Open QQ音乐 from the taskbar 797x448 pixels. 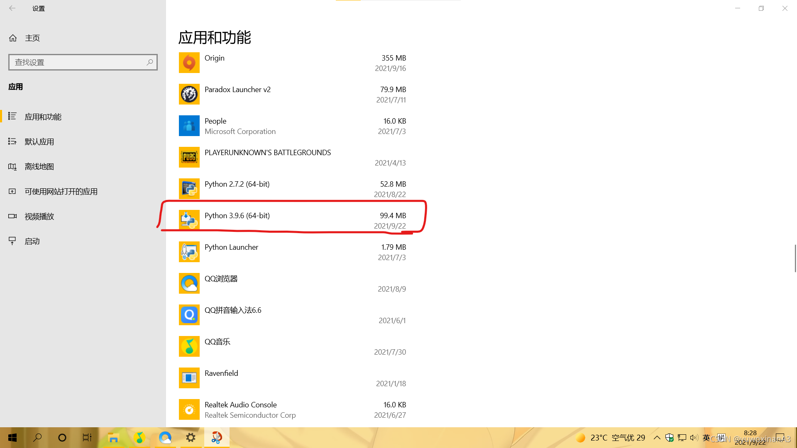coord(139,438)
